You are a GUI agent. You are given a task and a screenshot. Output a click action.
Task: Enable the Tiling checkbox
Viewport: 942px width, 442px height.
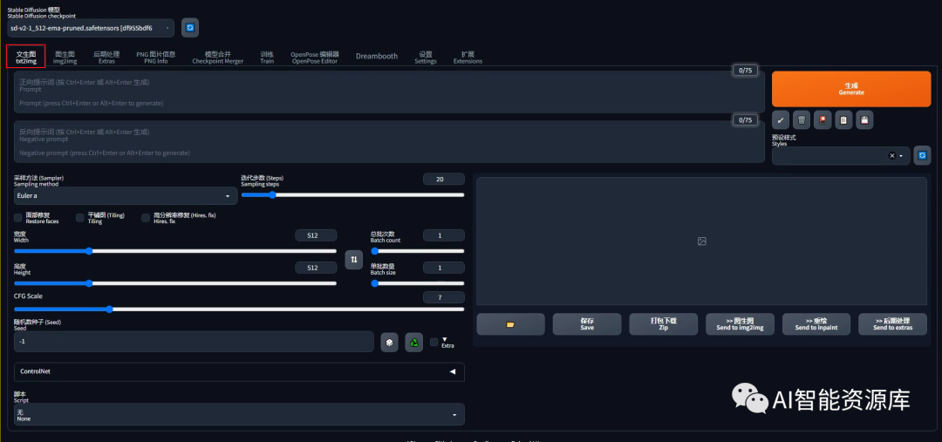80,217
